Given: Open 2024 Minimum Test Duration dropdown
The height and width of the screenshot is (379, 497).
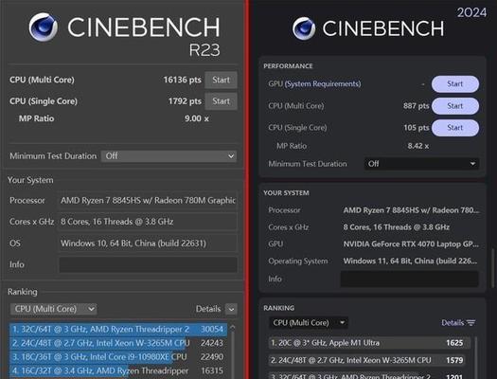Looking at the screenshot, I should coord(421,164).
